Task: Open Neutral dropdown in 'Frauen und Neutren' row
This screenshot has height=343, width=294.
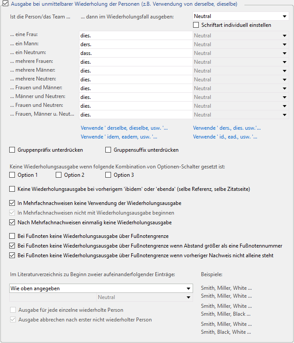Action: (241, 106)
